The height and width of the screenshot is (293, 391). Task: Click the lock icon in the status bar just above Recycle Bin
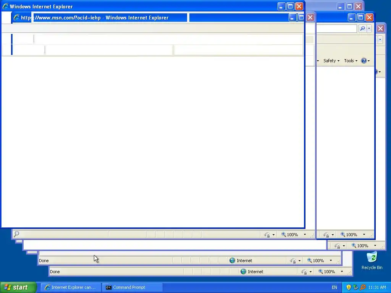tap(337, 246)
